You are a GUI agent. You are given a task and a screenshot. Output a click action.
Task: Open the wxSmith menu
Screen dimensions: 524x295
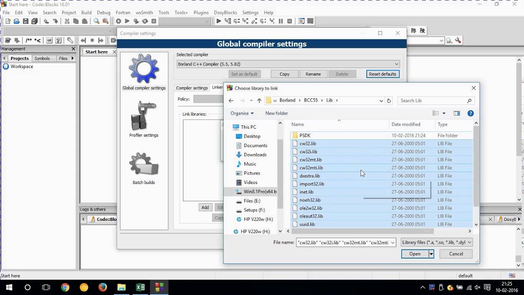pyautogui.click(x=143, y=13)
